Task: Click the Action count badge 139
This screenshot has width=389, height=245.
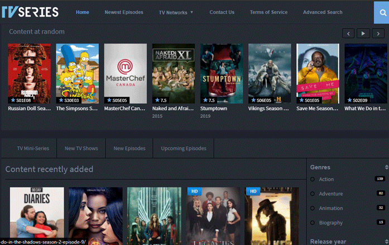Action: (x=380, y=179)
